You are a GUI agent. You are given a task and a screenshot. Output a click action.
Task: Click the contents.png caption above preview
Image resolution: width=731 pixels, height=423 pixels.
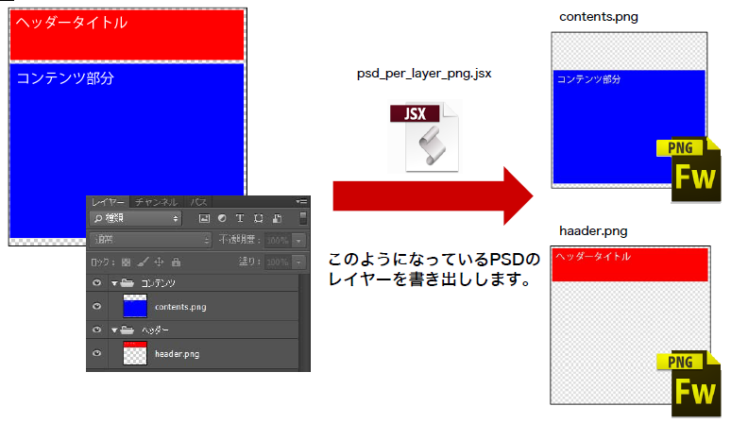tap(599, 17)
